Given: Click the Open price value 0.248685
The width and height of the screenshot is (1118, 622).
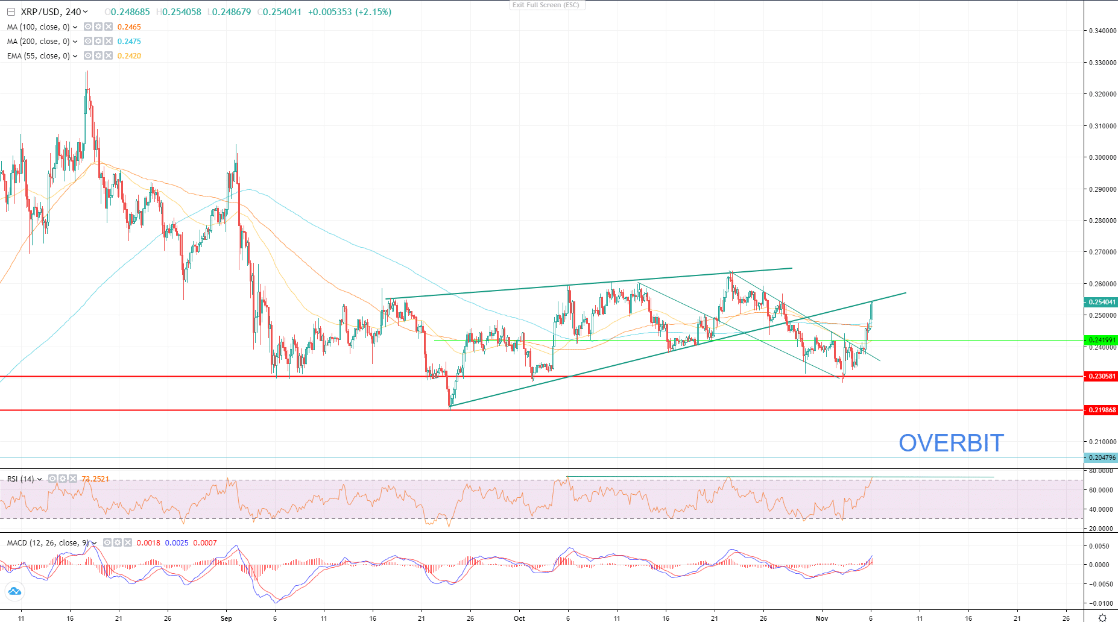Looking at the screenshot, I should [130, 12].
